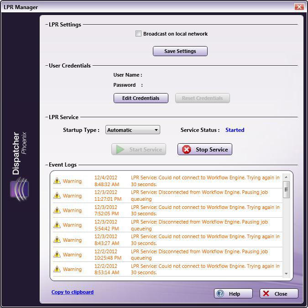Copy event logs to clipboard
Viewport: 308px width, 308px height.
click(x=73, y=292)
